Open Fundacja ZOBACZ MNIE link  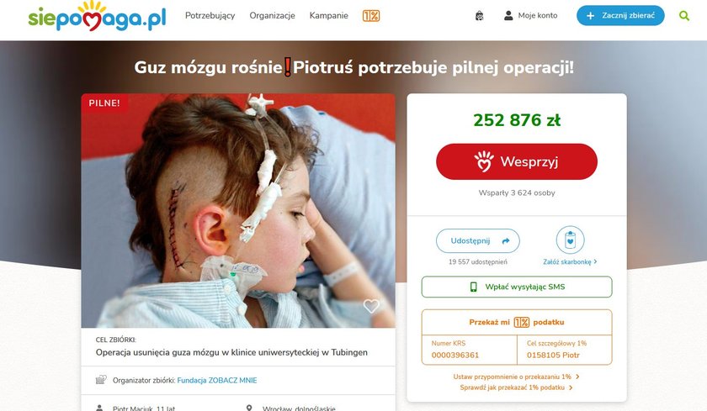click(217, 381)
